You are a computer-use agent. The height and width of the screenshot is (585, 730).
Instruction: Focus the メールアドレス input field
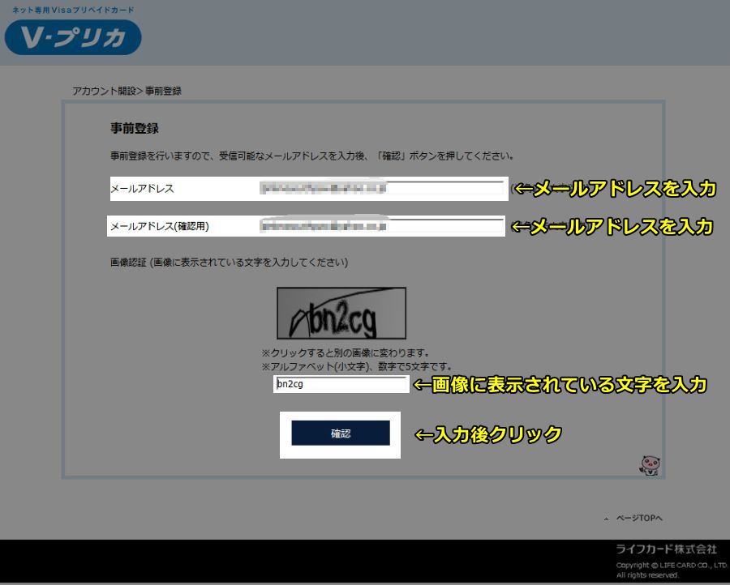click(381, 189)
